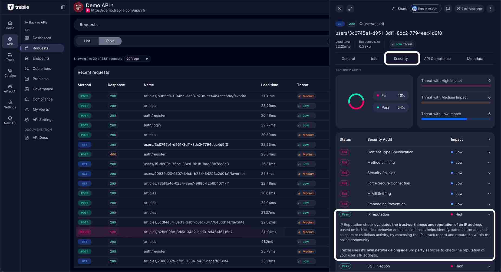Image resolution: width=501 pixels, height=272 pixels.
Task: Open the Metadata tab
Action: tap(475, 59)
